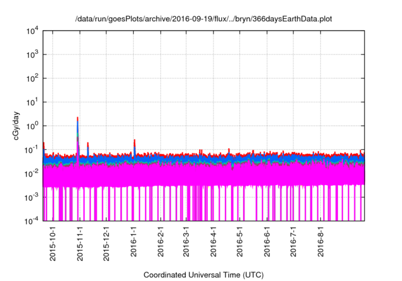The image size is (402, 281).
Task: Click the data spike near 2016-1-1
Action: pos(134,147)
